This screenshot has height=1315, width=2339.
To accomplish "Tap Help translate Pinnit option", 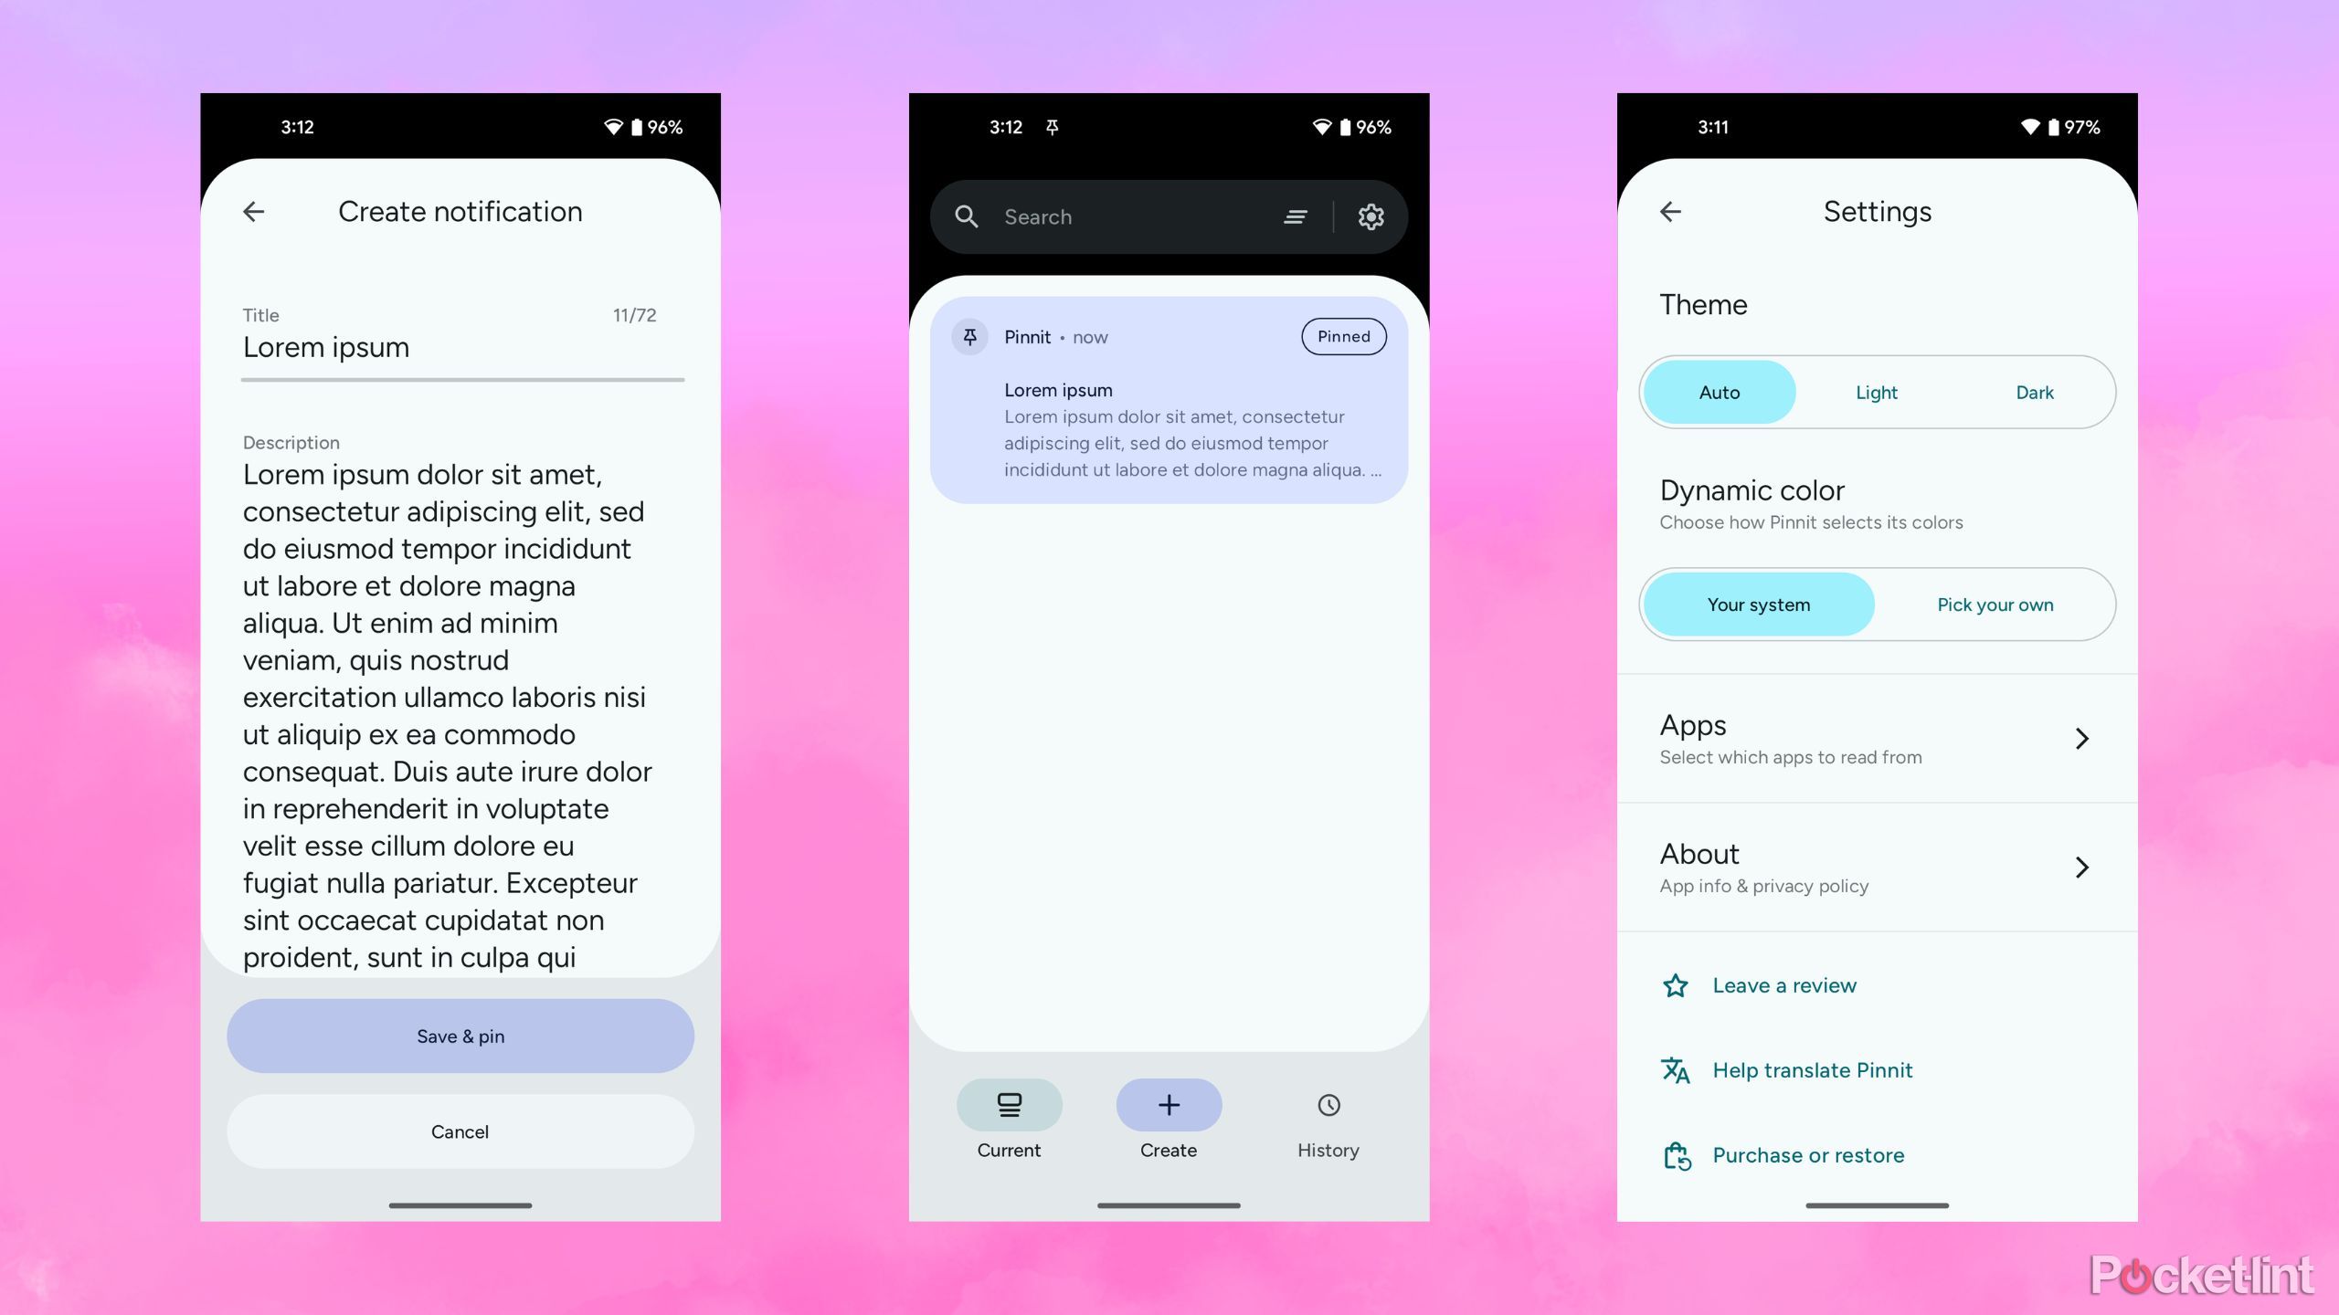I will pyautogui.click(x=1812, y=1069).
